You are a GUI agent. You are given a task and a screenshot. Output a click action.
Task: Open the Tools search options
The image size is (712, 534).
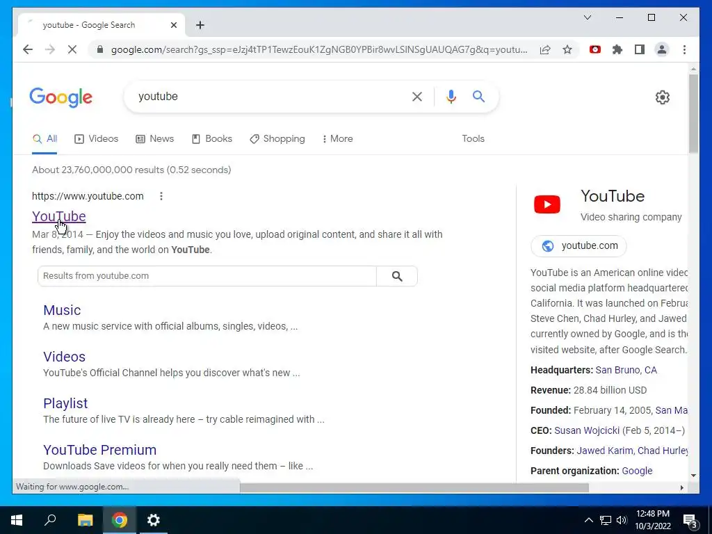coord(473,138)
